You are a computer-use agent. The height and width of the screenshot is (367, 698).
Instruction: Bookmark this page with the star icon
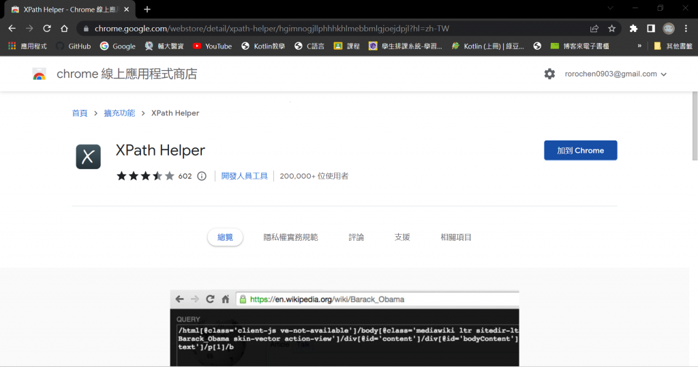pyautogui.click(x=611, y=29)
